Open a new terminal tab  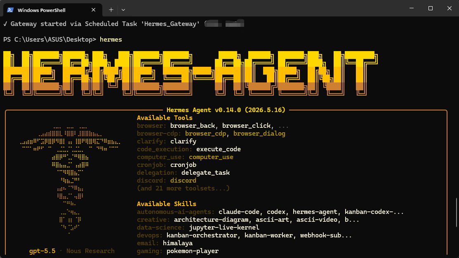point(111,10)
